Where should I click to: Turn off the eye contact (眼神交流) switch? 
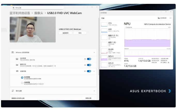point(89,65)
